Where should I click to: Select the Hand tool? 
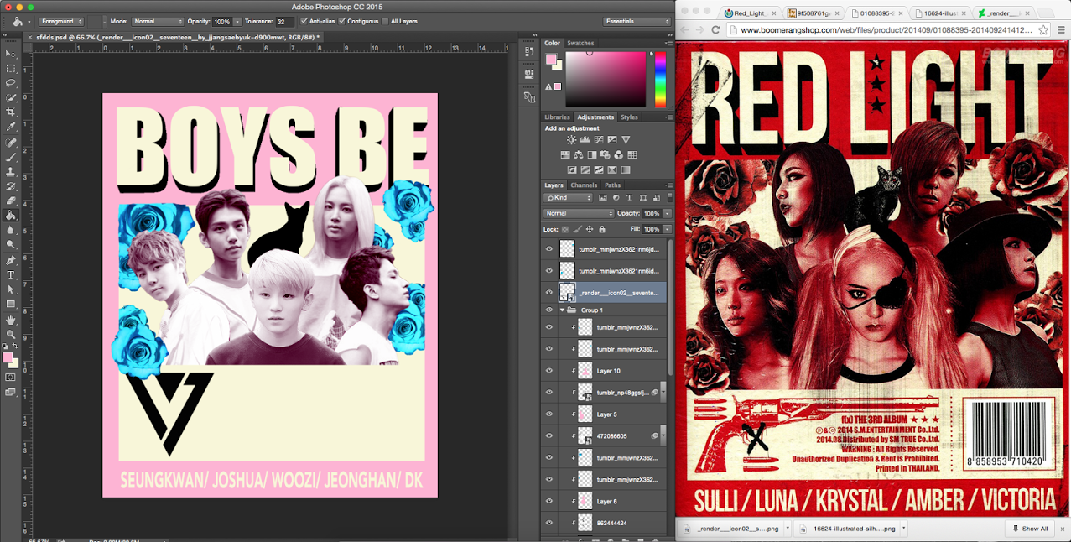tap(11, 320)
